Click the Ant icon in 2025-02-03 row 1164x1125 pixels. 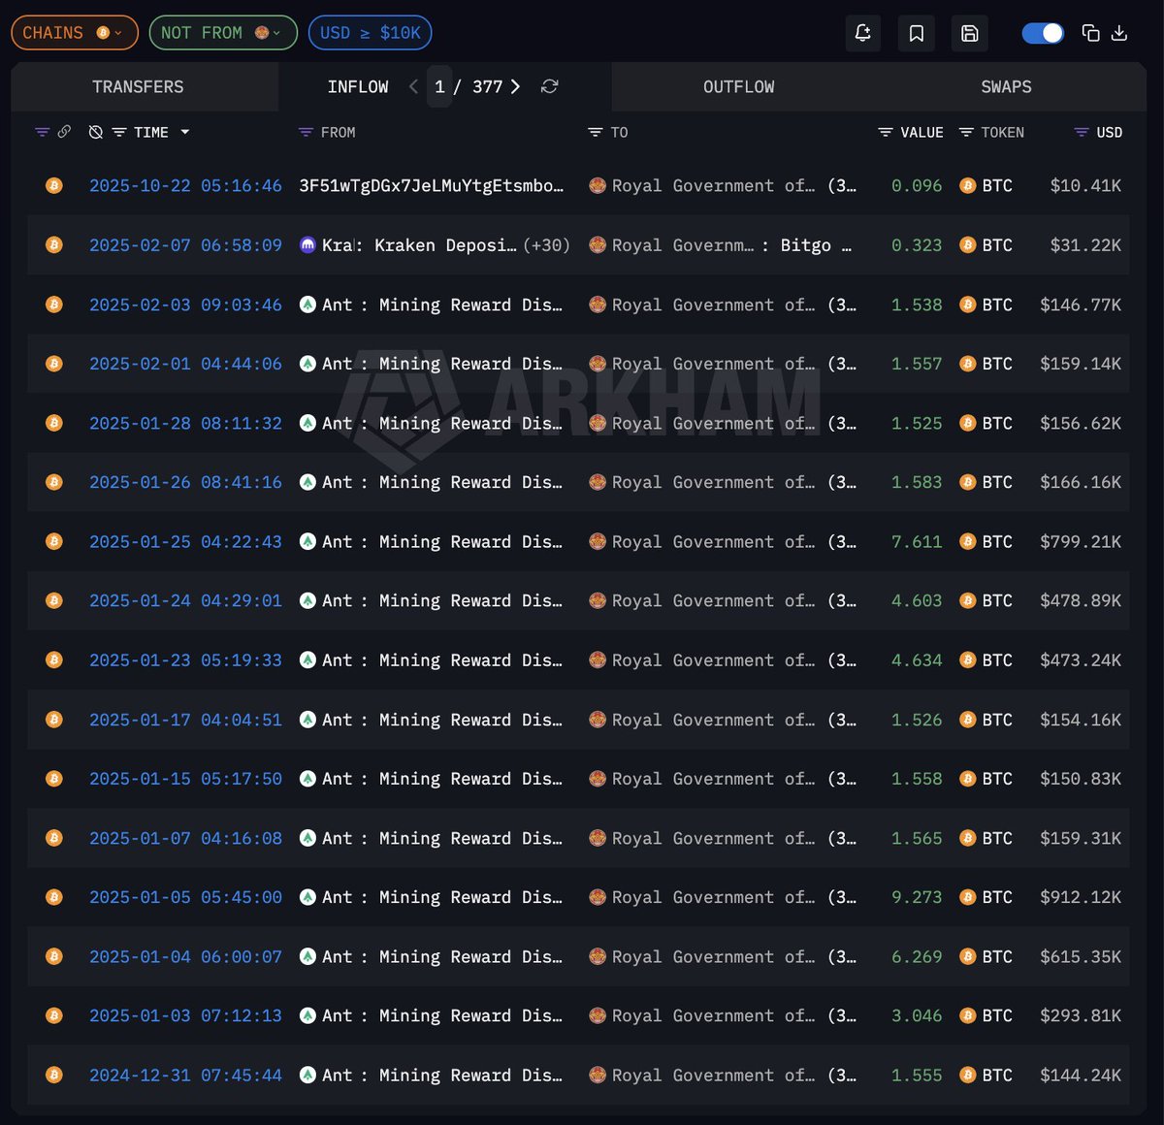click(307, 305)
